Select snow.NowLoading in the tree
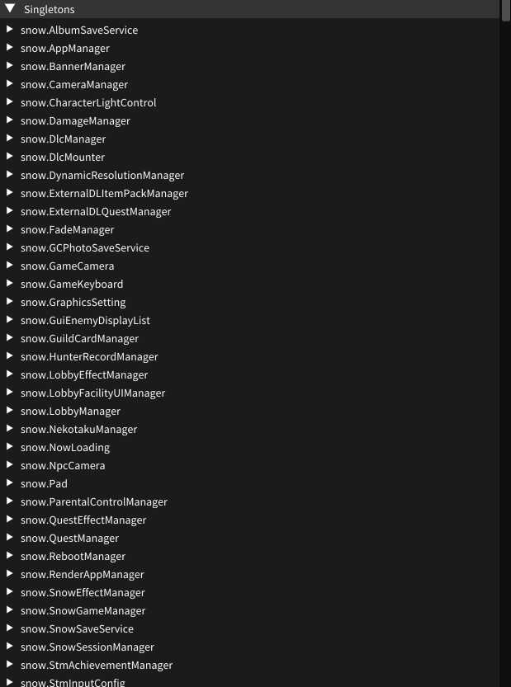Image resolution: width=511 pixels, height=687 pixels. (x=65, y=447)
